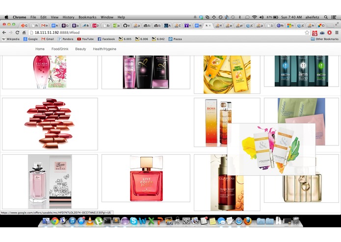Viewport: 341px width, 242px height.
Task: Open Safari from the dock
Action: tap(239, 221)
